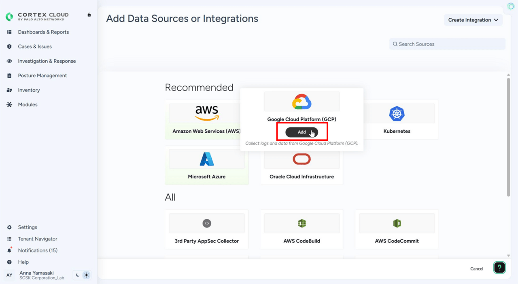Switch to light mode sun toggle
Viewport: 518px width, 284px height.
pyautogui.click(x=86, y=275)
